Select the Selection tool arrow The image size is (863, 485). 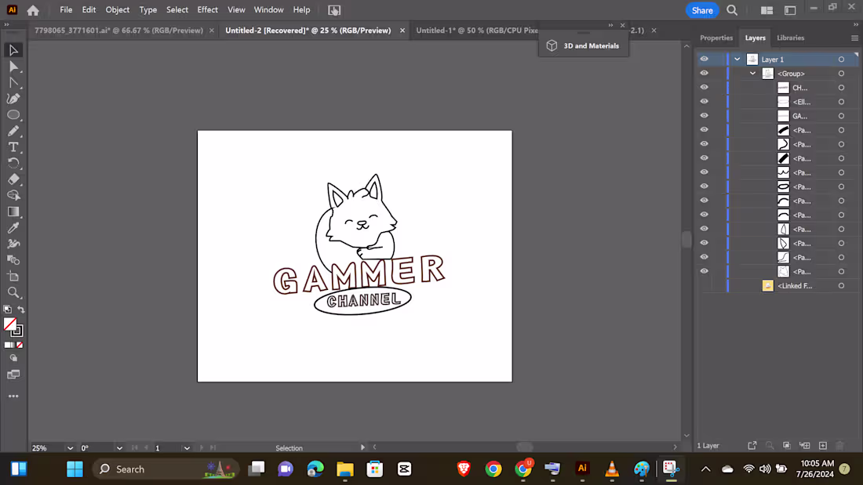click(13, 50)
